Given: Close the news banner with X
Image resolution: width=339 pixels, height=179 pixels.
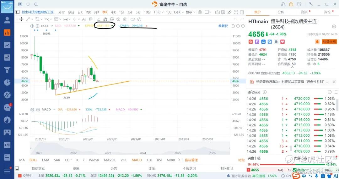Looking at the screenshot, I should coord(334,82).
